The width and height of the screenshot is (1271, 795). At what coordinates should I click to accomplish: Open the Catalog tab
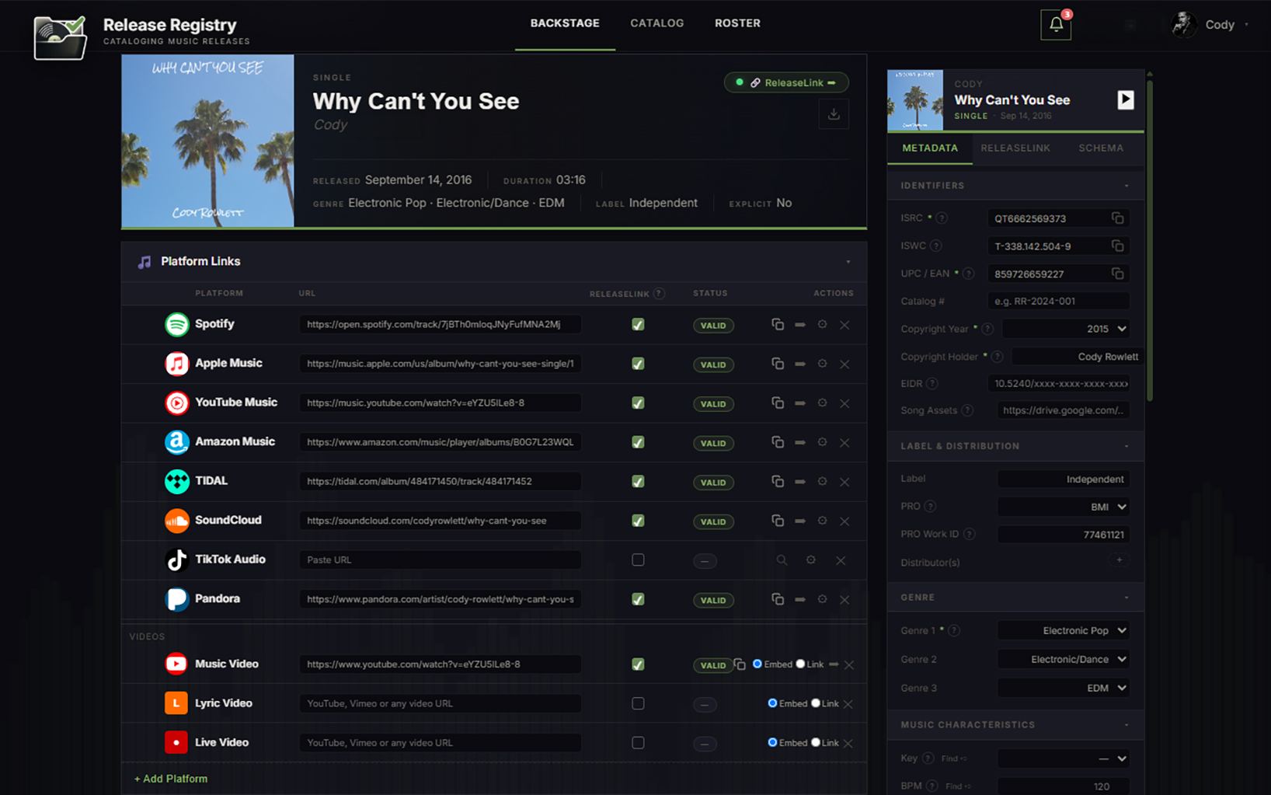click(x=657, y=23)
